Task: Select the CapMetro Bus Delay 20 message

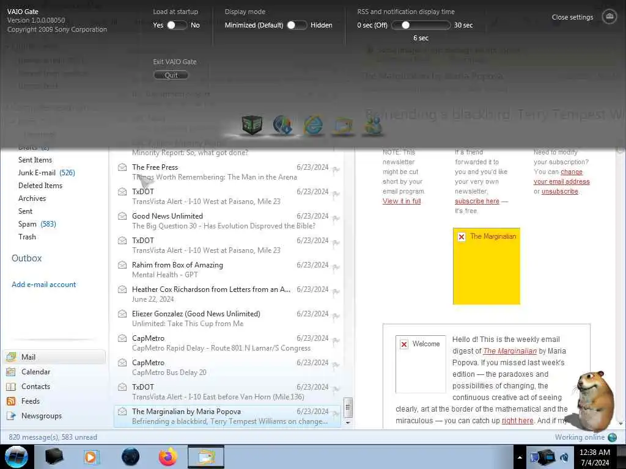Action: [227, 367]
